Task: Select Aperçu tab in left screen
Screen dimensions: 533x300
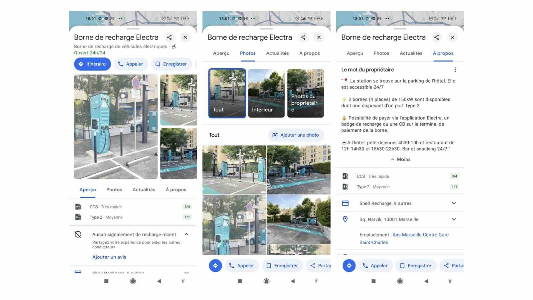Action: pyautogui.click(x=88, y=190)
